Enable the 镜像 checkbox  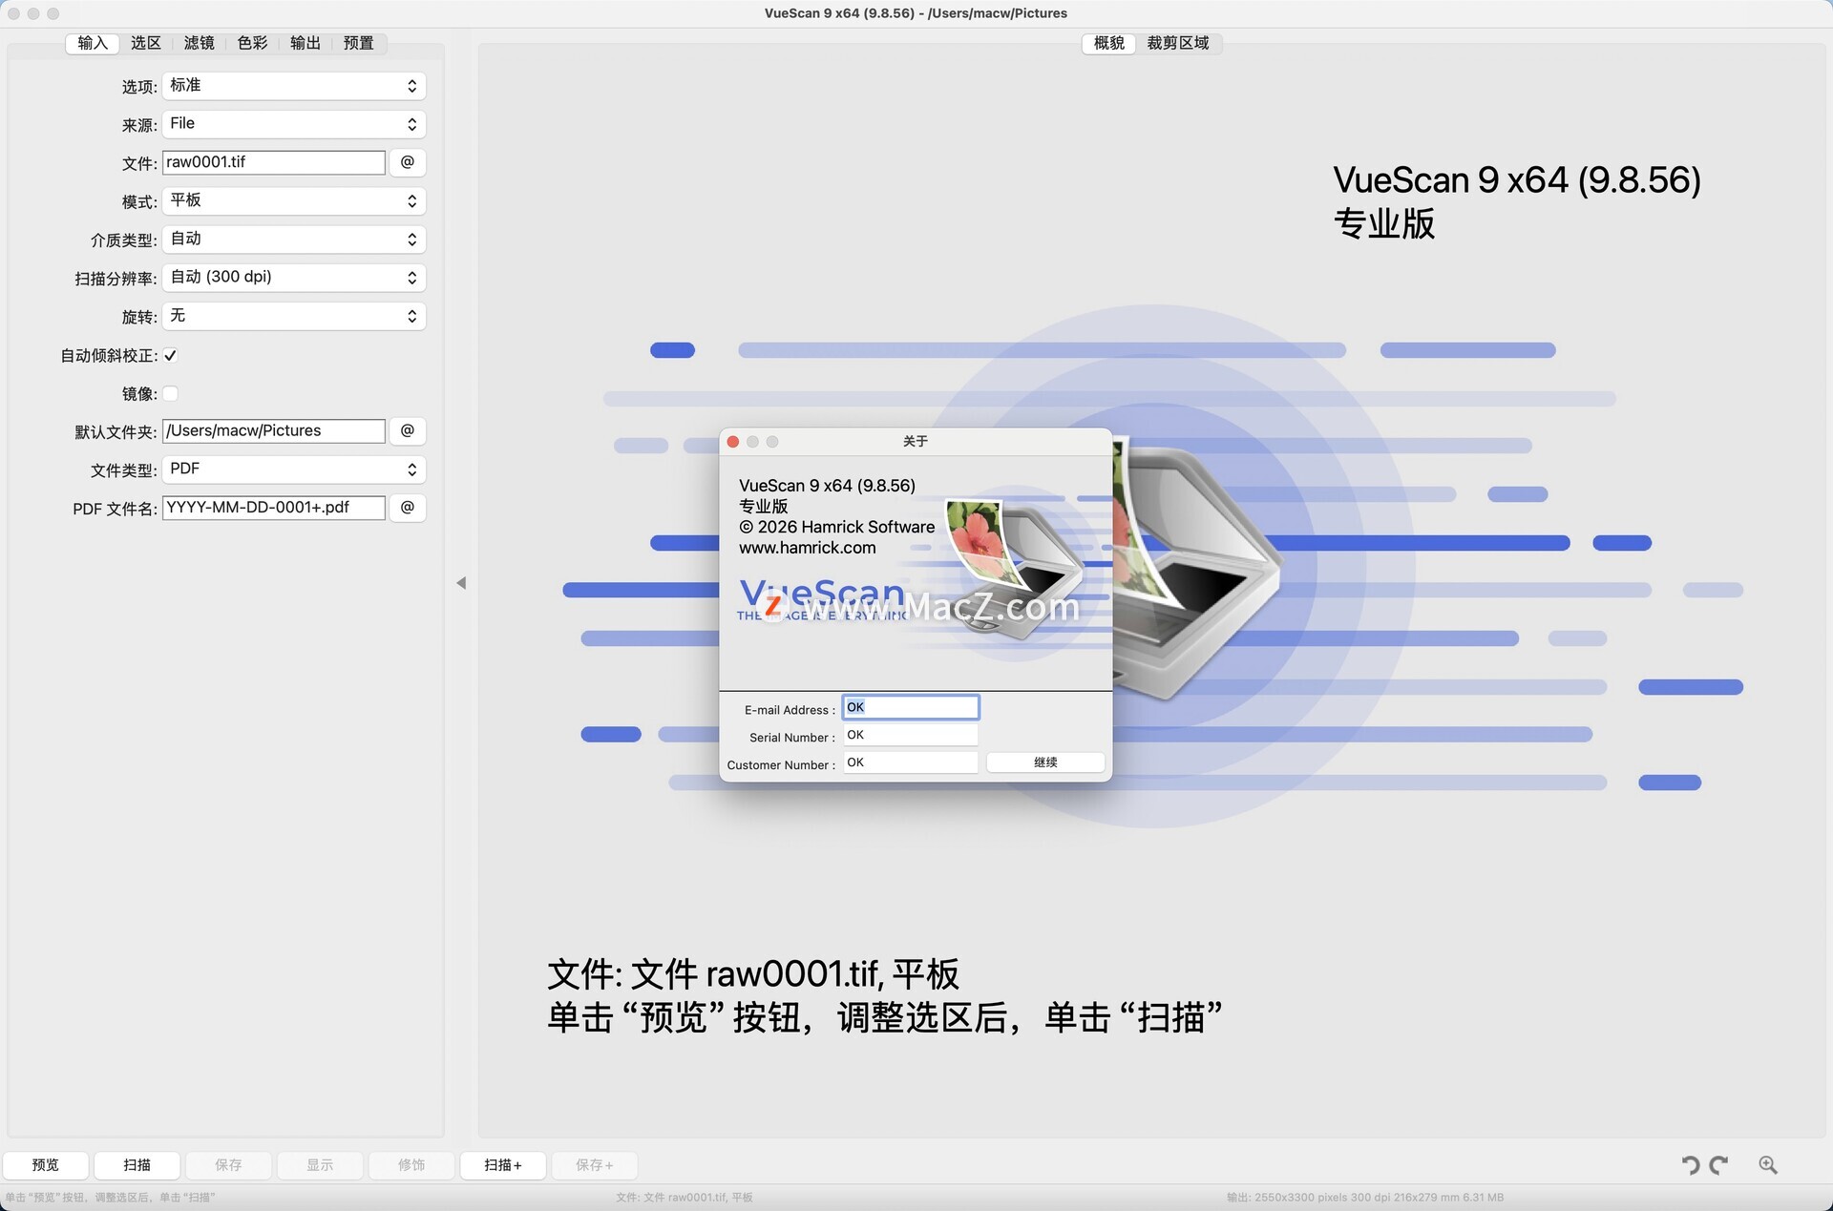[171, 394]
